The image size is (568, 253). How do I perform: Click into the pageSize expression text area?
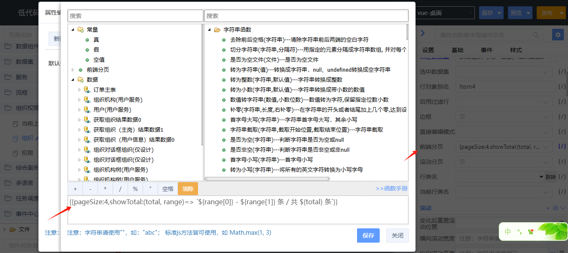click(x=238, y=210)
